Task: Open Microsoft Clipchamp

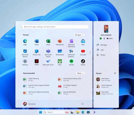Action: 71,43
